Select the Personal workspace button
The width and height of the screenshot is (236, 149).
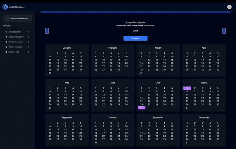click(x=18, y=18)
